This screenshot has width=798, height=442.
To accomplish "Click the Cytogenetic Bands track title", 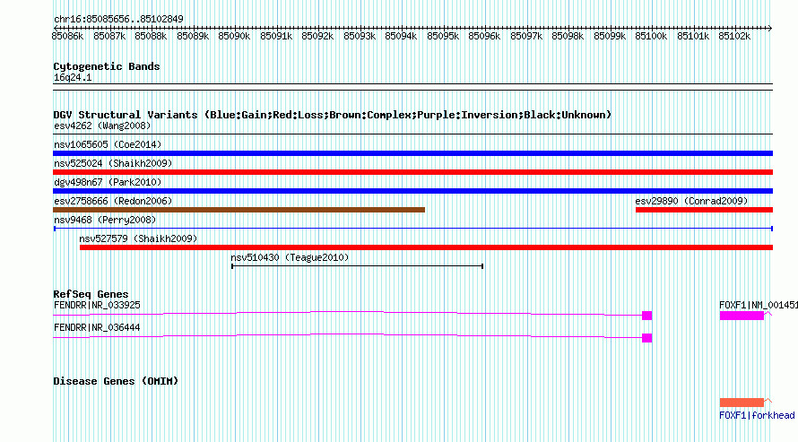I will (107, 66).
